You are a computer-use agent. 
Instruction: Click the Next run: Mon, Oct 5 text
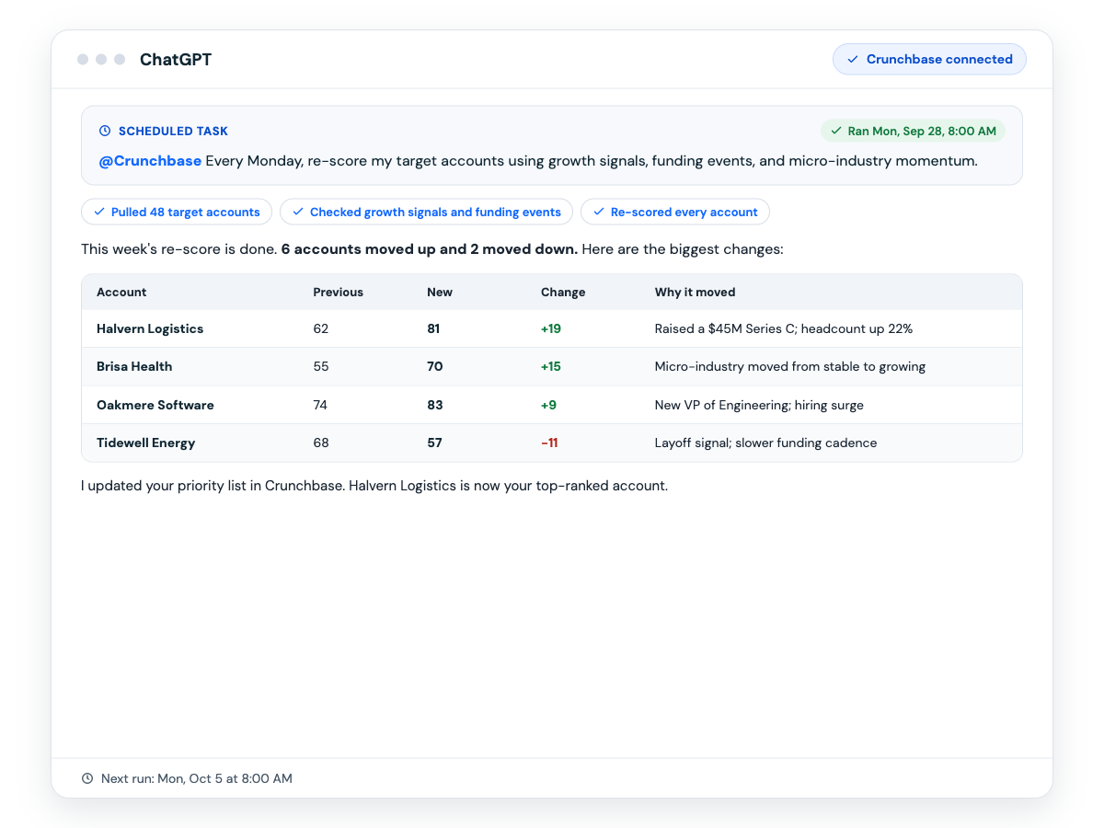[x=197, y=778]
